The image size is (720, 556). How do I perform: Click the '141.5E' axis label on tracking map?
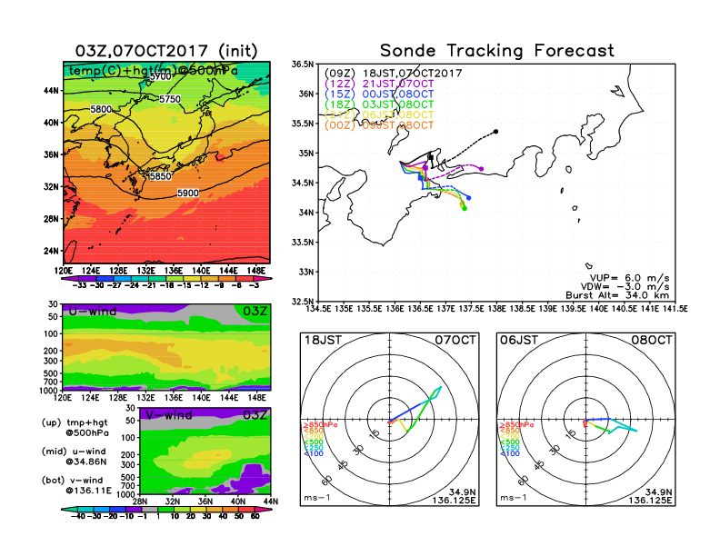coord(675,309)
